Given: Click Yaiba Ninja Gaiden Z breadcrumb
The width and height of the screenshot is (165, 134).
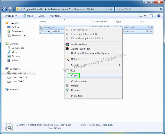Looking at the screenshot, I should coord(59,9).
